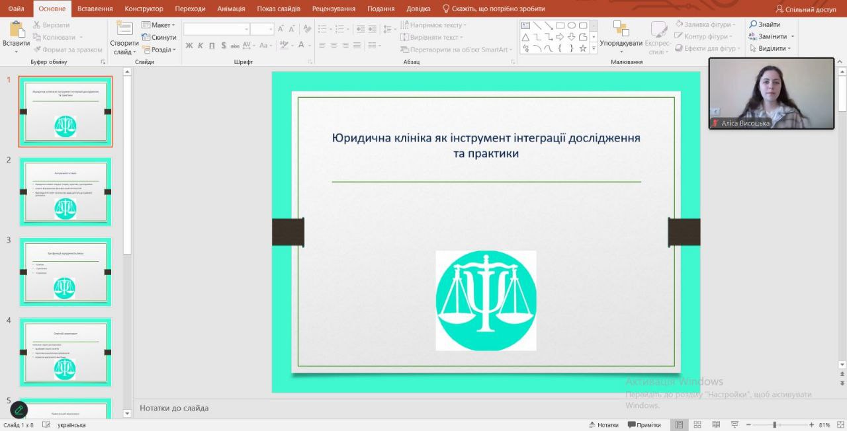Open font color A dropdown arrow
This screenshot has width=847, height=431.
coord(310,46)
